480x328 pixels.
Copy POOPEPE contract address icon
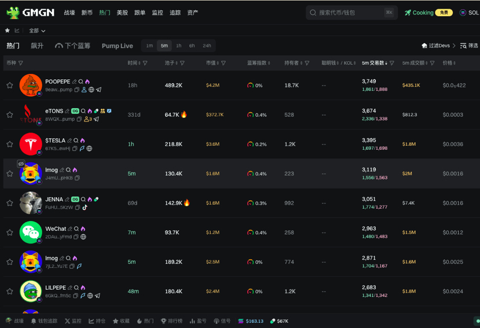pyautogui.click(x=77, y=90)
